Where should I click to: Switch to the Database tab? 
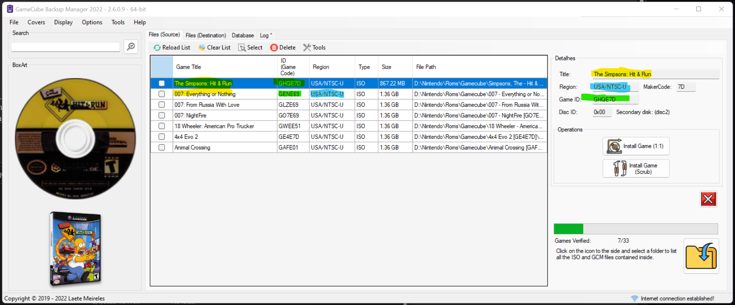tap(242, 35)
